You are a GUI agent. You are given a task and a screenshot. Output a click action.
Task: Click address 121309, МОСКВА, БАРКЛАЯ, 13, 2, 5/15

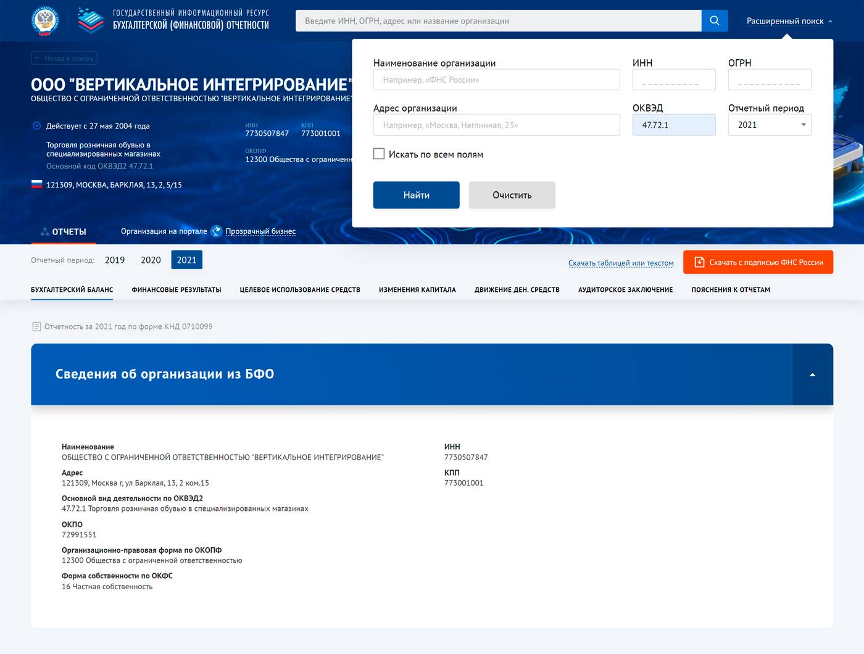click(x=114, y=184)
